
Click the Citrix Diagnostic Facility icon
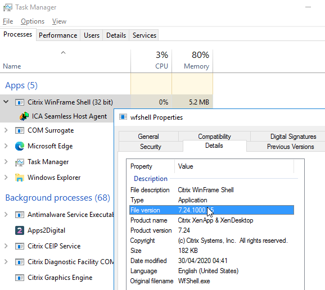pyautogui.click(x=20, y=262)
